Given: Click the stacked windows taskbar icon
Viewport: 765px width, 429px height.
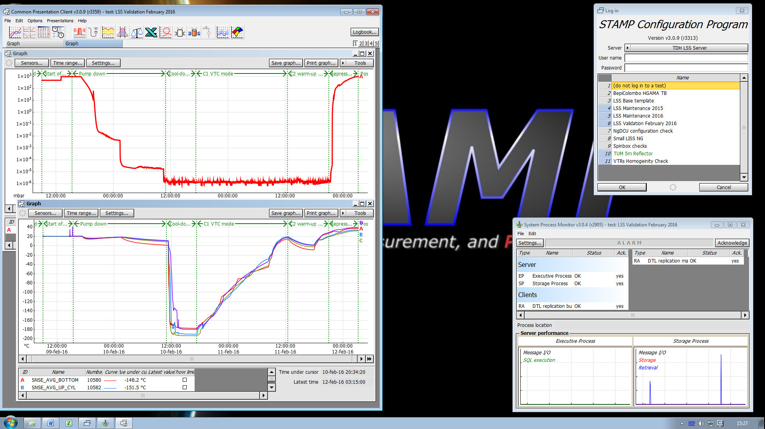Looking at the screenshot, I should (87, 423).
